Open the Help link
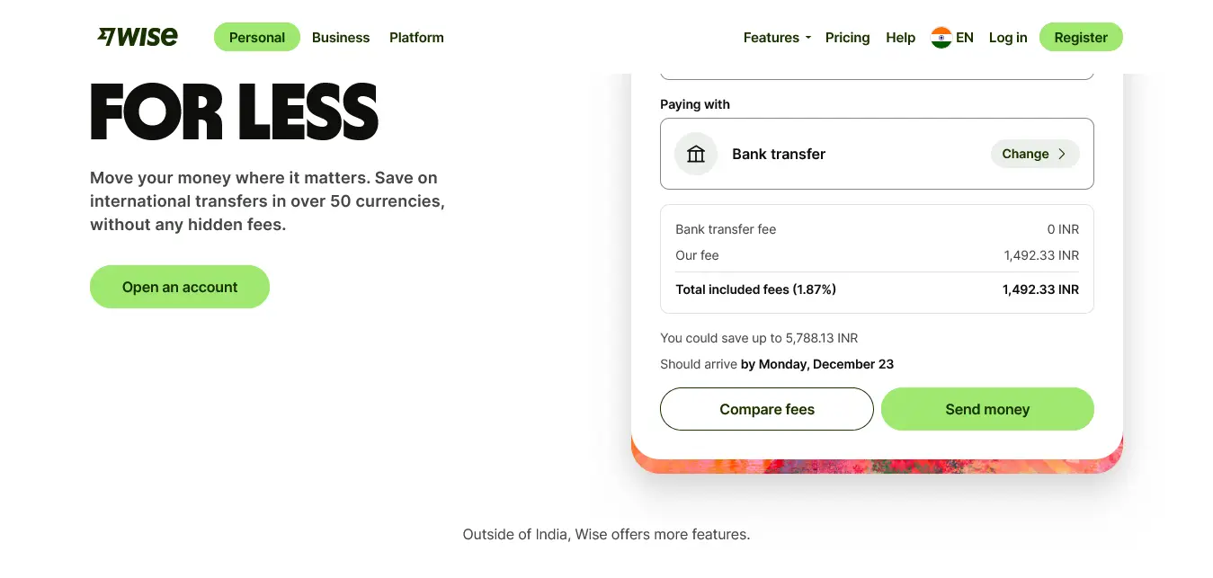Viewport: 1213px width, 578px height. (900, 38)
